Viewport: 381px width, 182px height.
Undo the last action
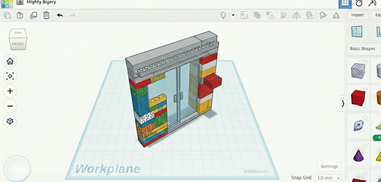pos(60,15)
